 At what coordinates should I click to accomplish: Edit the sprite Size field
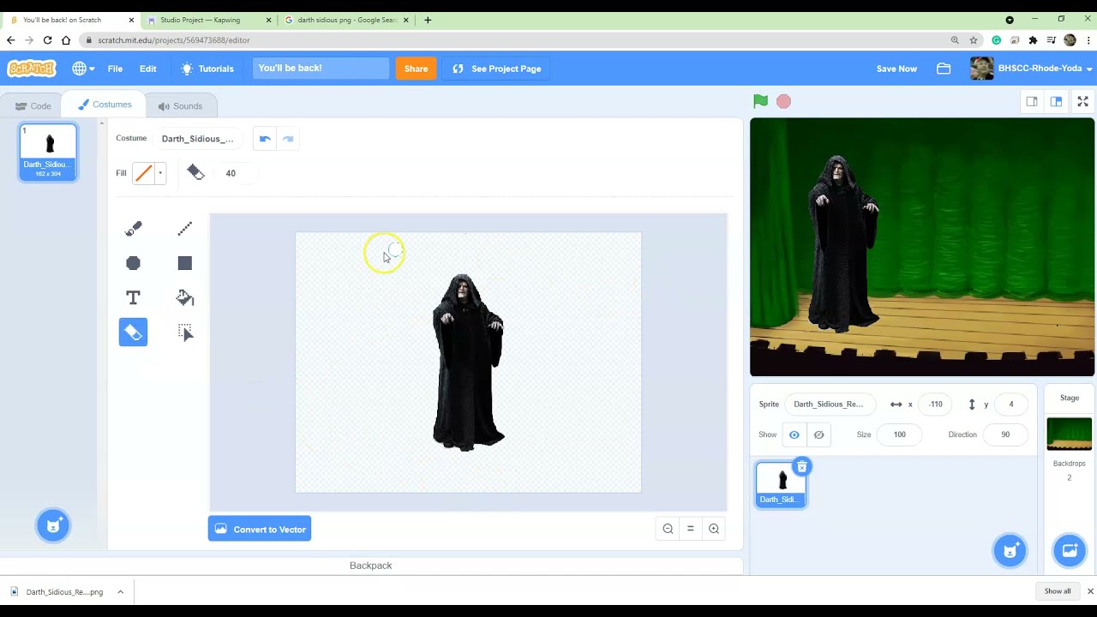pyautogui.click(x=899, y=434)
